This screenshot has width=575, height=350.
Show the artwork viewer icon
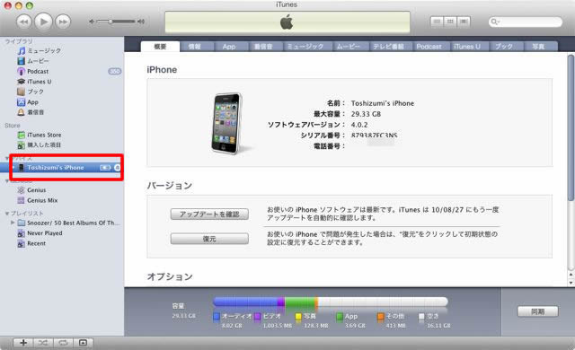point(84,343)
